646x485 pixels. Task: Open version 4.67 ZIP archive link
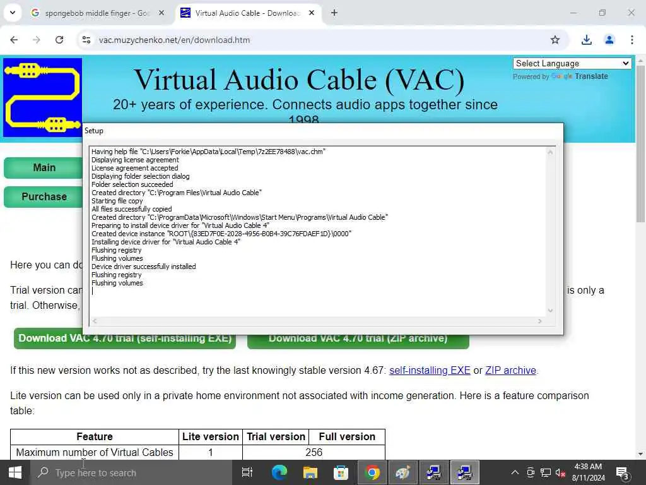tap(510, 370)
